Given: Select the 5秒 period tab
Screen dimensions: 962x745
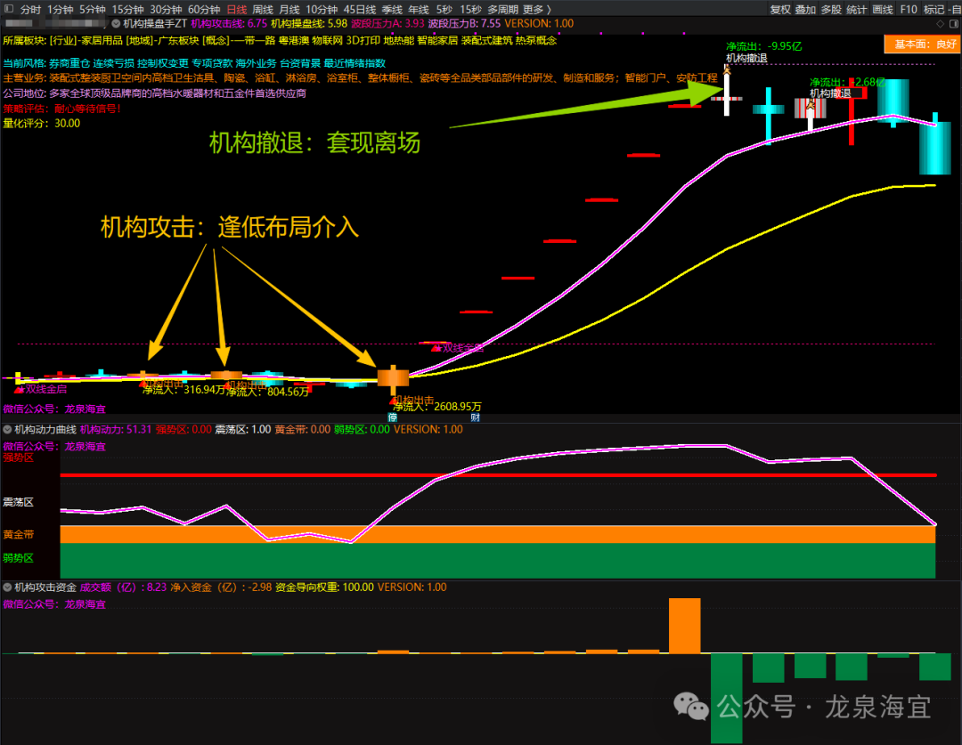Looking at the screenshot, I should click(444, 9).
